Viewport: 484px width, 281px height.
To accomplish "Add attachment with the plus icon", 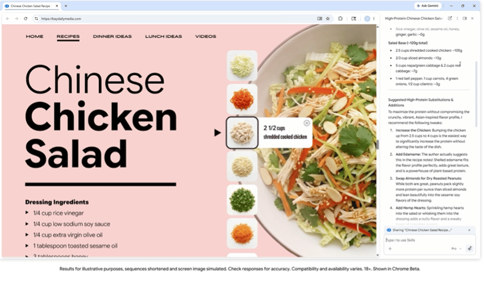I will tap(390, 248).
